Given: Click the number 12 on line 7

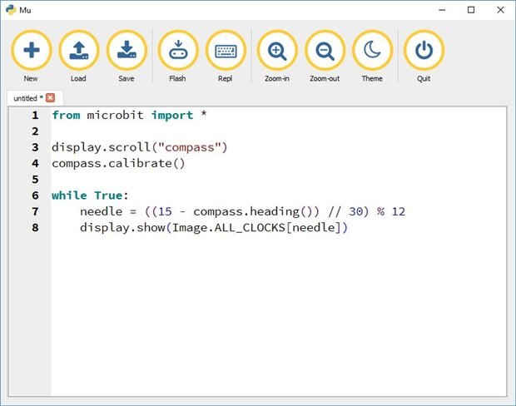Looking at the screenshot, I should pyautogui.click(x=398, y=211).
